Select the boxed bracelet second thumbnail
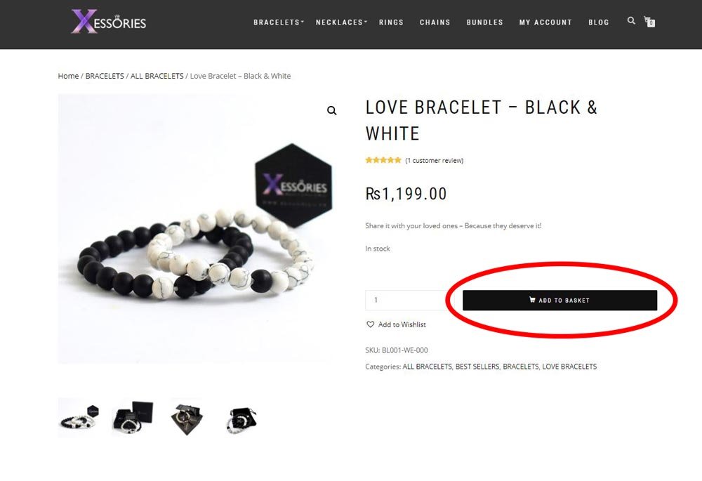 tap(133, 418)
